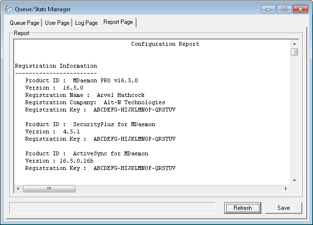This screenshot has height=225, width=313.
Task: Click the empty status field beside Refresh
Action: (112, 208)
